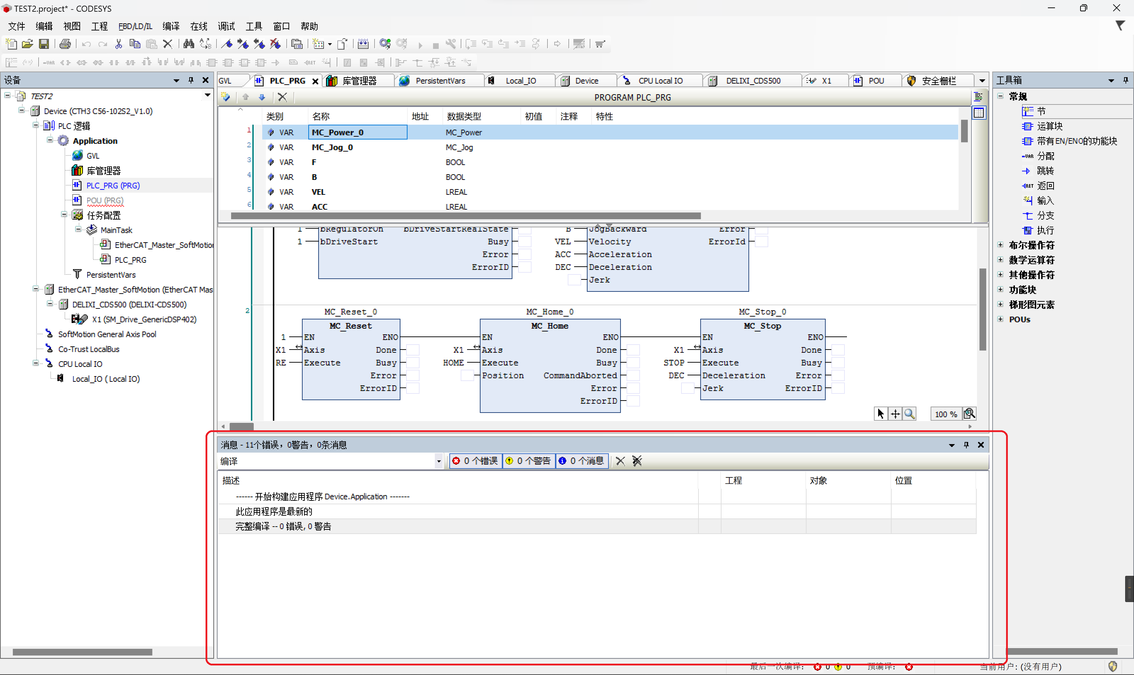Screen dimensions: 1134x675
Task: Select 跳转 in the toolbox
Action: click(x=1045, y=171)
